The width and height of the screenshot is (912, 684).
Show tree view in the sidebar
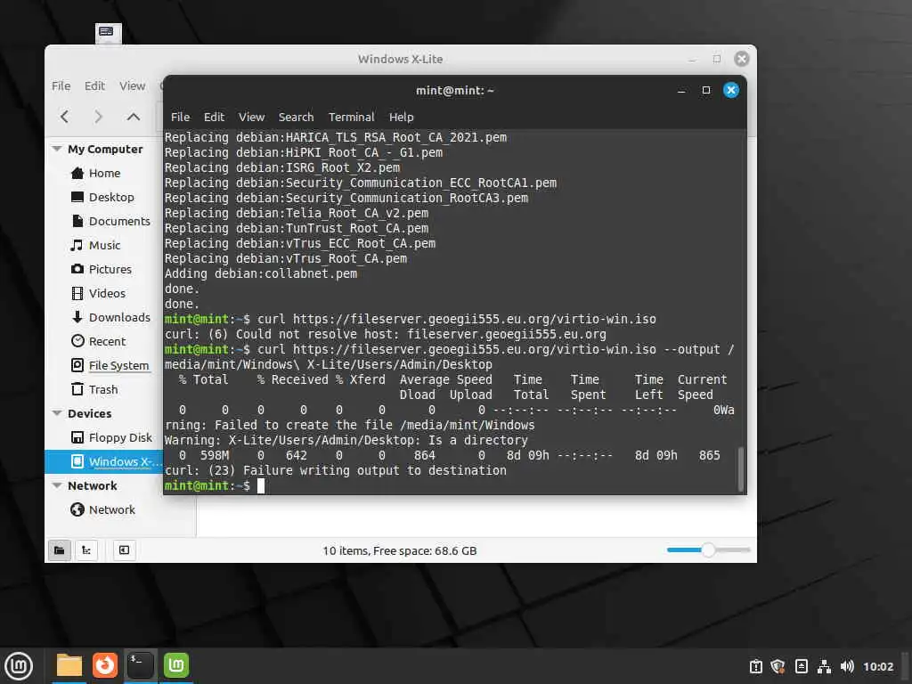click(86, 550)
